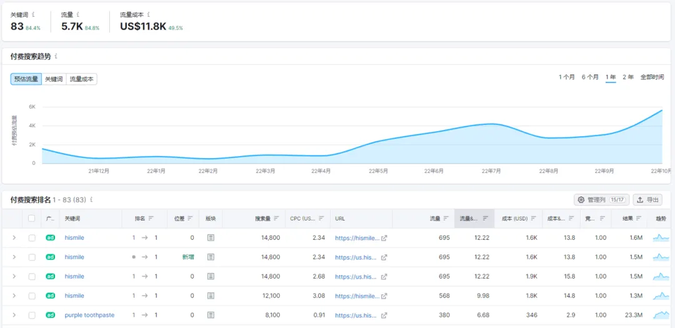Image resolution: width=675 pixels, height=328 pixels.
Task: Click the info icon next to 流量 metric
Action: coord(77,14)
